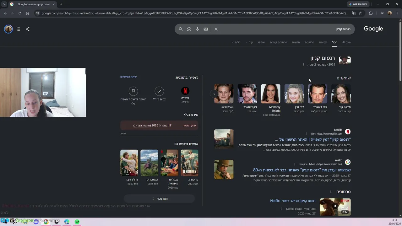Open the tab search dropdown arrow
Screen dimensions: 402x226
(4, 4)
